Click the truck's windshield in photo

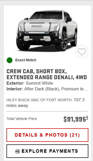click(46, 15)
